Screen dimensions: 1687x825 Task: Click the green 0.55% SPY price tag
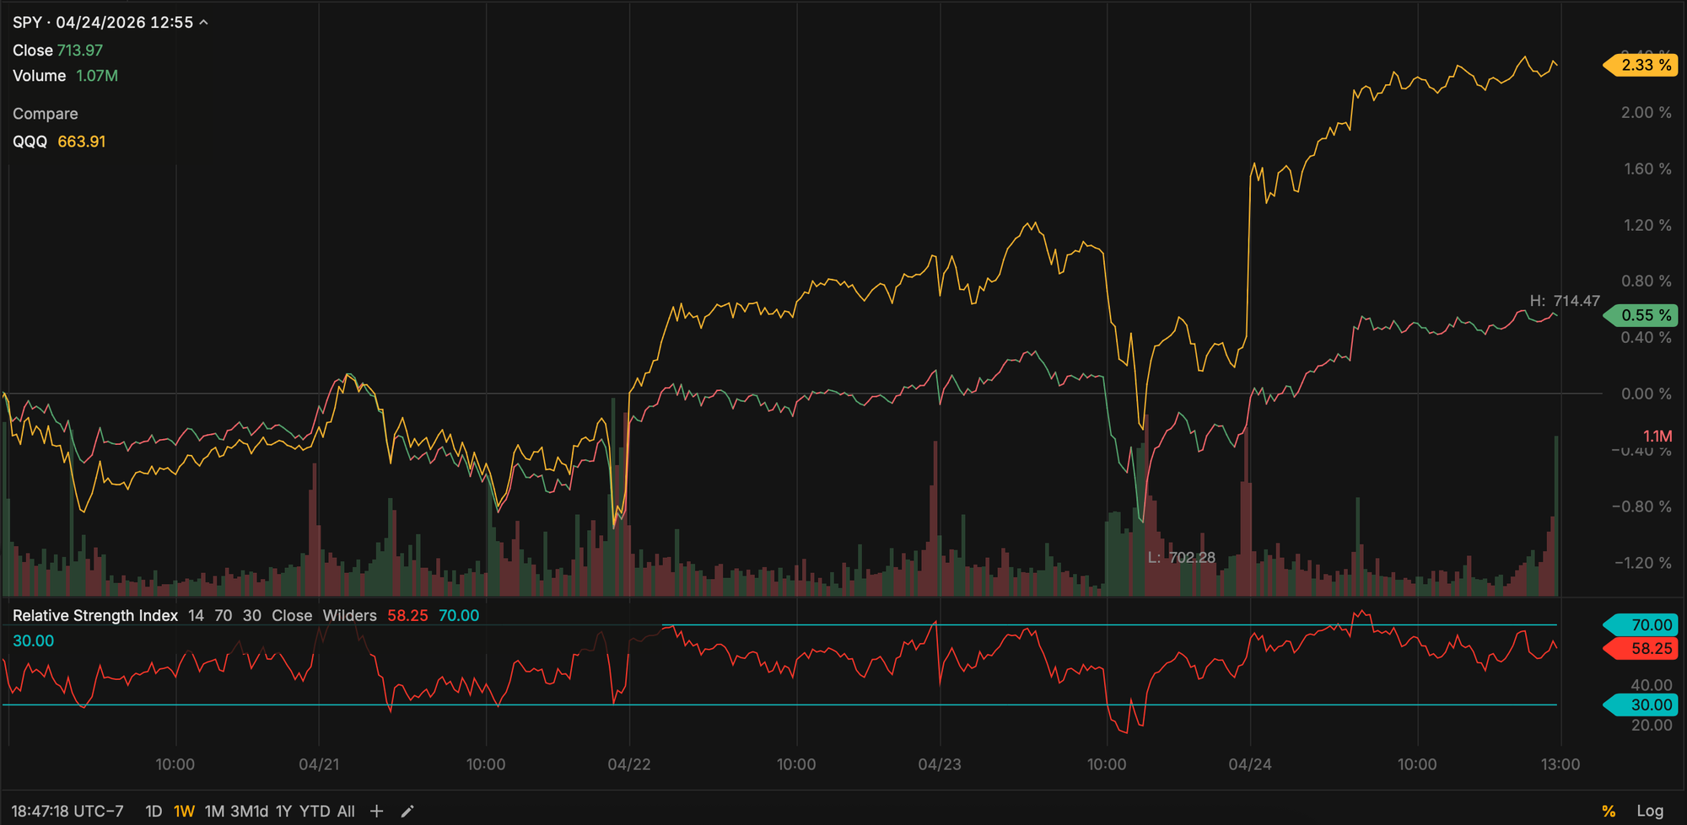[x=1639, y=315]
